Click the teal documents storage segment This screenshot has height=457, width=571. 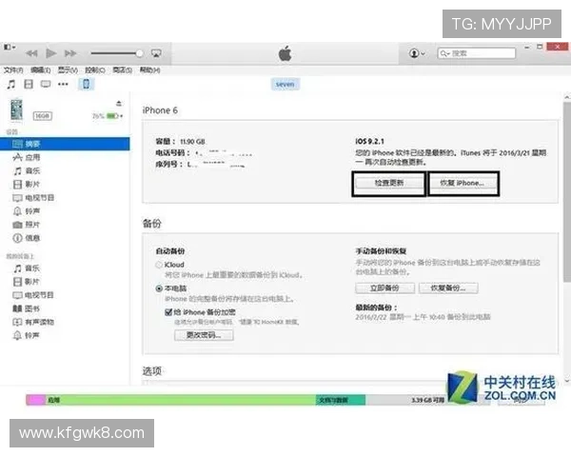coord(341,400)
